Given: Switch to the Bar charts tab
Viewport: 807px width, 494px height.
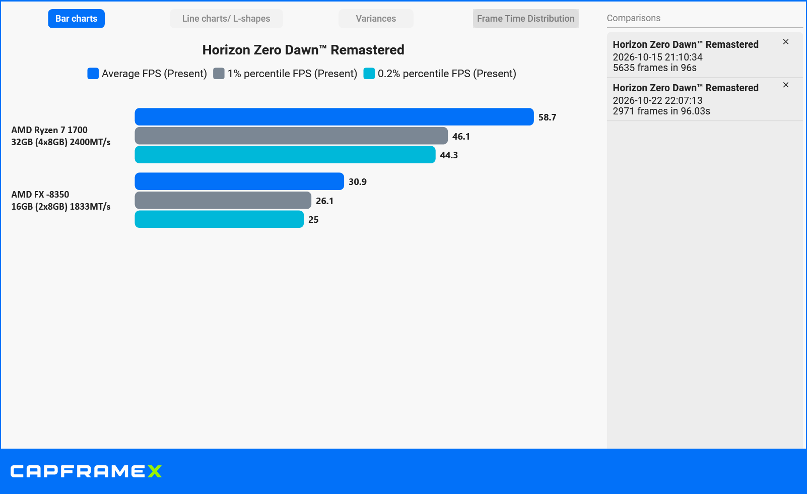Looking at the screenshot, I should [x=77, y=19].
